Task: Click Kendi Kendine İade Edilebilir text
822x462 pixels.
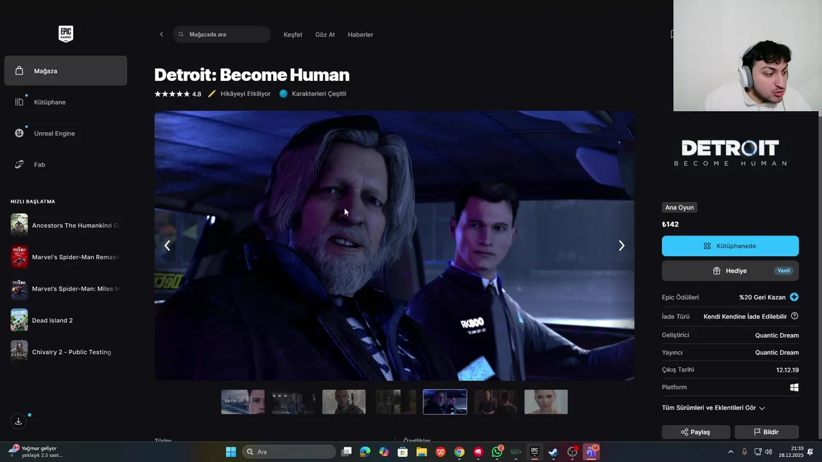Action: 745,316
